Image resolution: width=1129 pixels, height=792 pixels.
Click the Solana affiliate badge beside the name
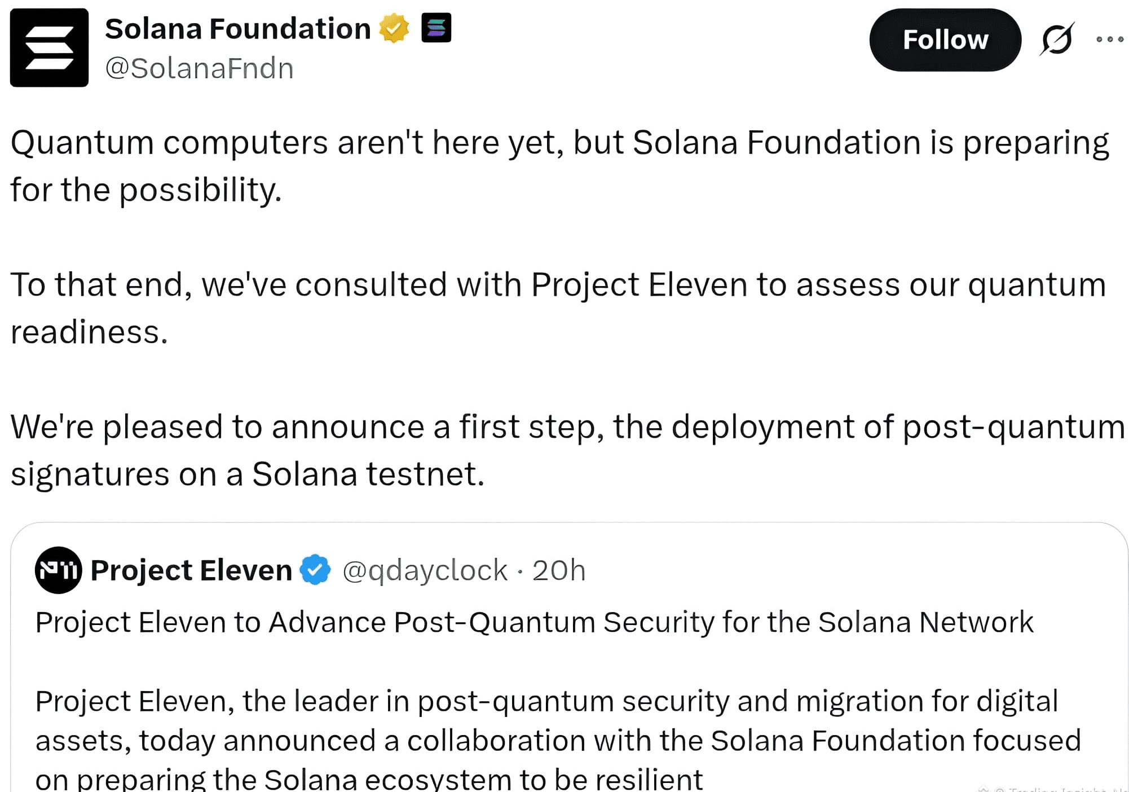436,28
